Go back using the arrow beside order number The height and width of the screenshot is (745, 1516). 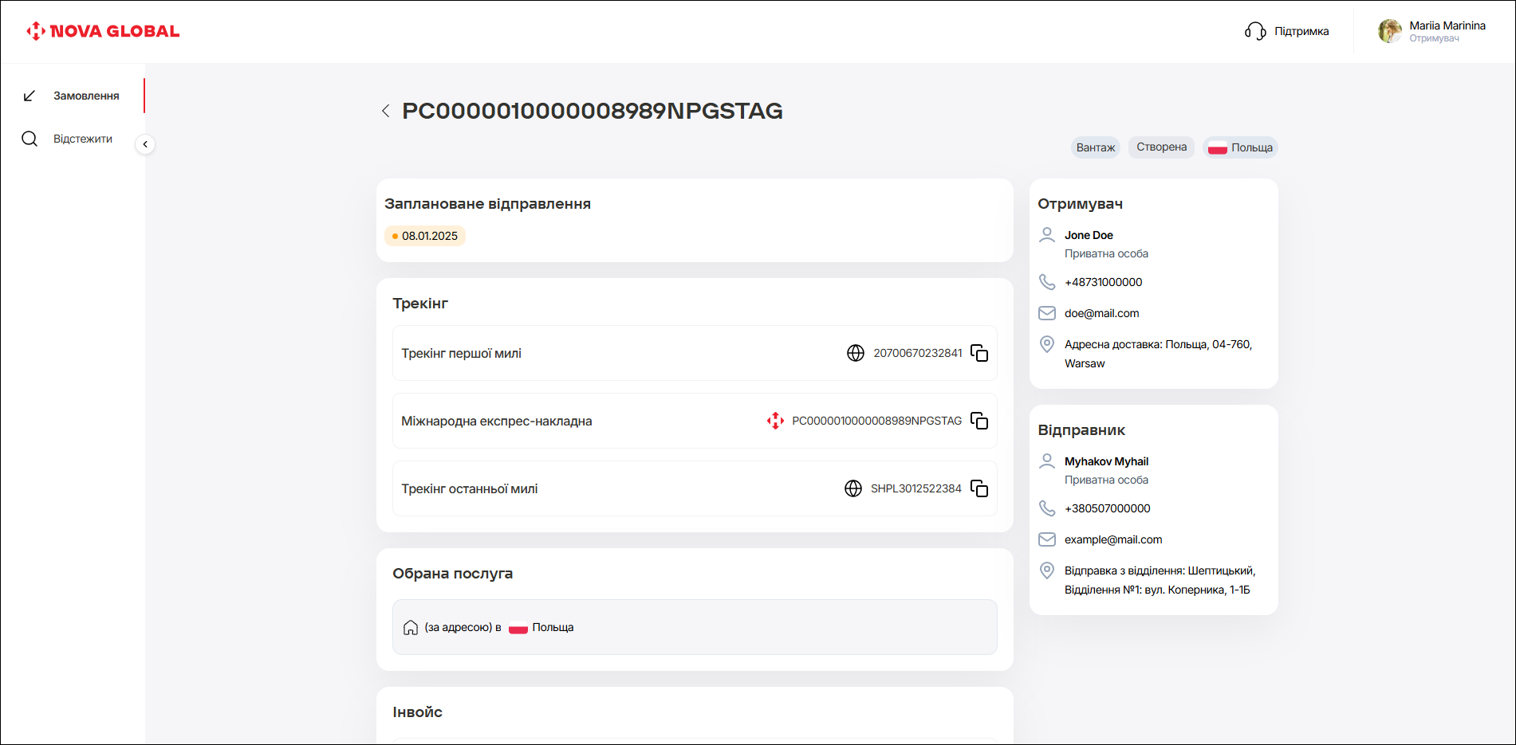click(x=386, y=111)
